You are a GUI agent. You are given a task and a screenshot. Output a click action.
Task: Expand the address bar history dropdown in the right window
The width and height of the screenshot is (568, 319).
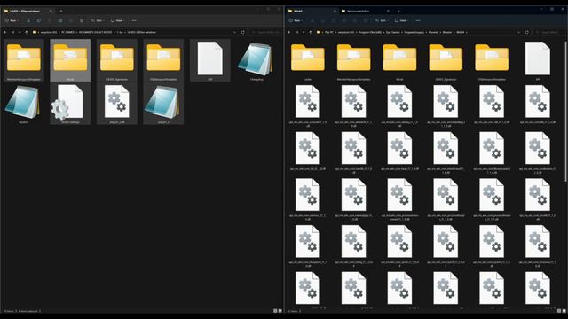[x=518, y=32]
